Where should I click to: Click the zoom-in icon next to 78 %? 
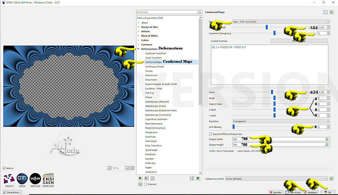[127, 168]
